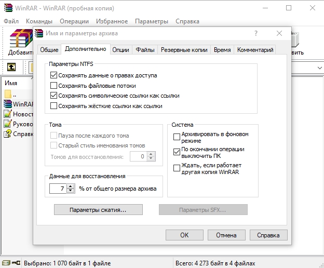Open the Комментарий tab
The height and width of the screenshot is (268, 324).
(x=255, y=50)
